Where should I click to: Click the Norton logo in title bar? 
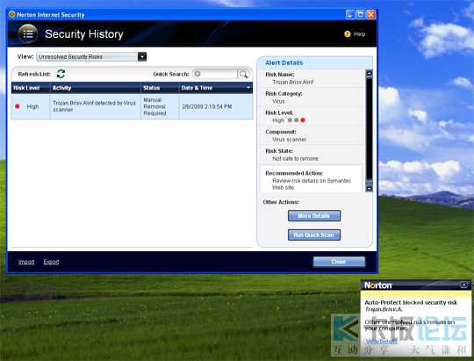pos(12,15)
